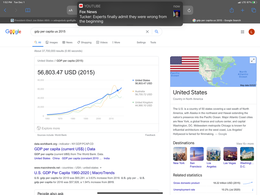Tap the Safari back arrow

pyautogui.click(x=5, y=10)
